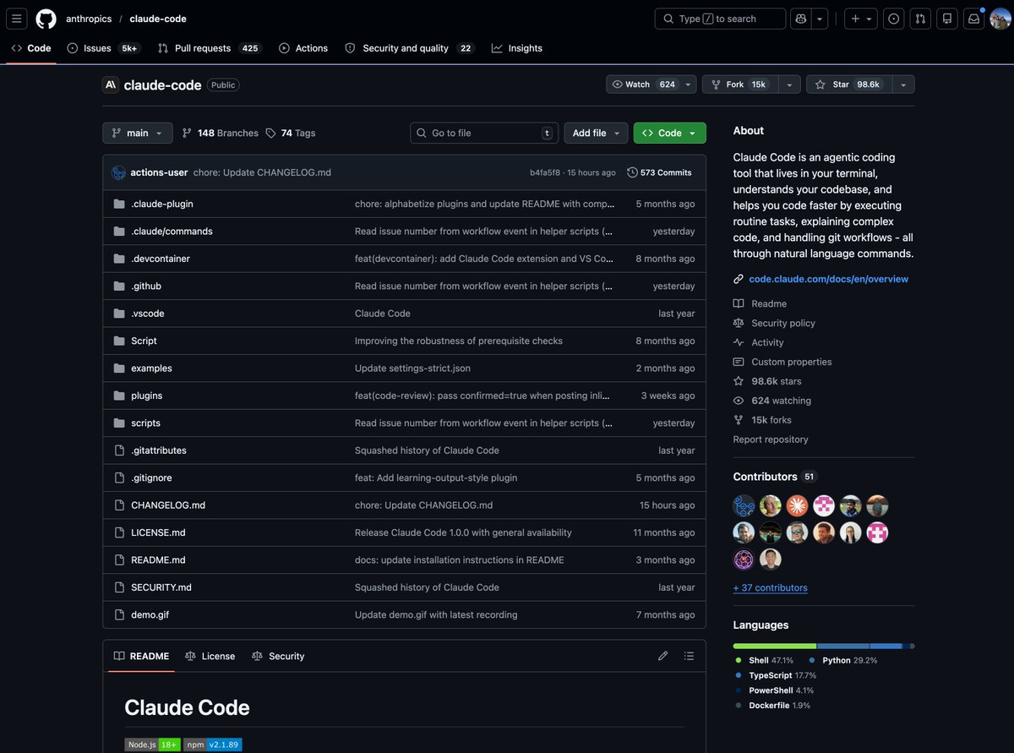Expand the Star lists dropdown arrow

point(903,85)
